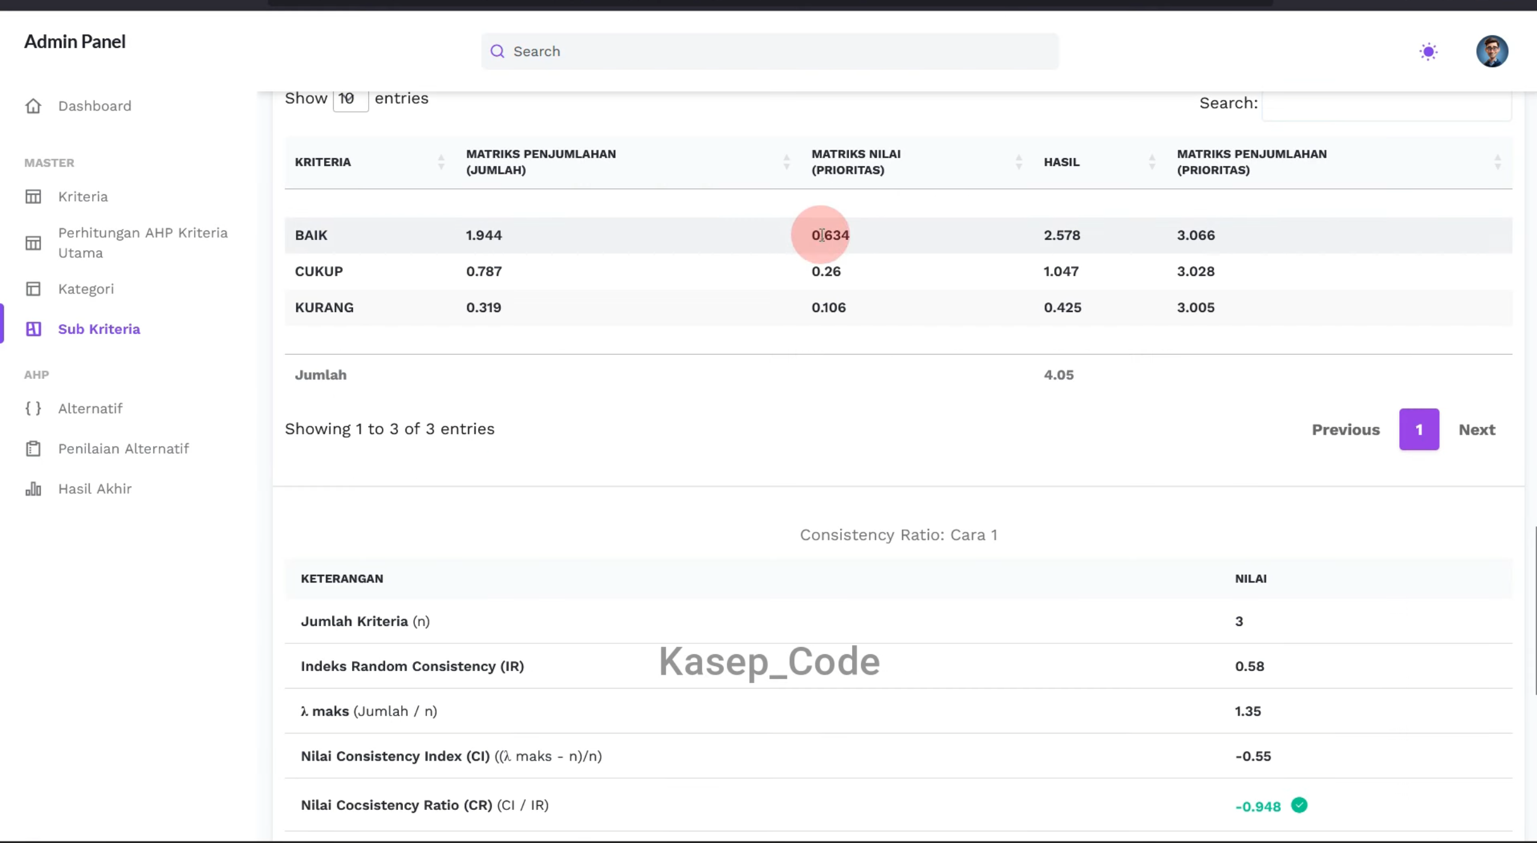Image resolution: width=1537 pixels, height=843 pixels.
Task: Click the Consistency Ratio value -0.948
Action: [x=1258, y=807]
